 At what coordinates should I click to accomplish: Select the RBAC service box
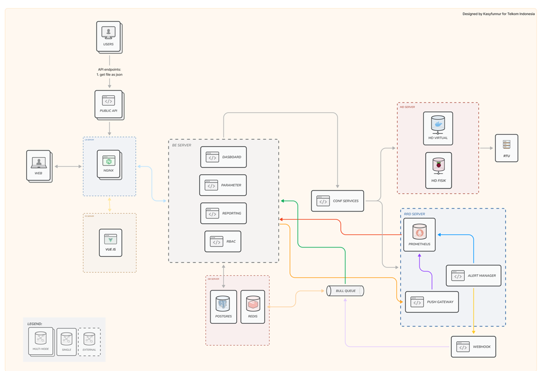click(x=223, y=241)
